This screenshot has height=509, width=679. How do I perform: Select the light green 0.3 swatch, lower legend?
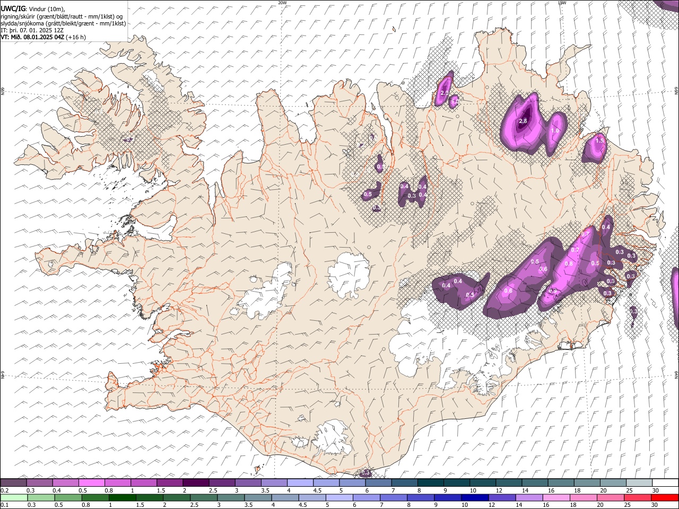pyautogui.click(x=41, y=497)
